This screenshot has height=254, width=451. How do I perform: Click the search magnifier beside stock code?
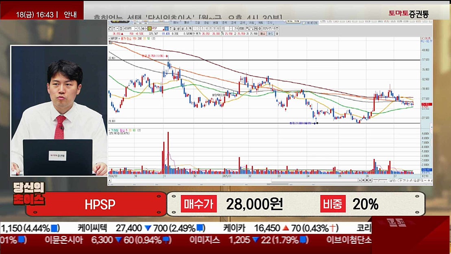139,28
